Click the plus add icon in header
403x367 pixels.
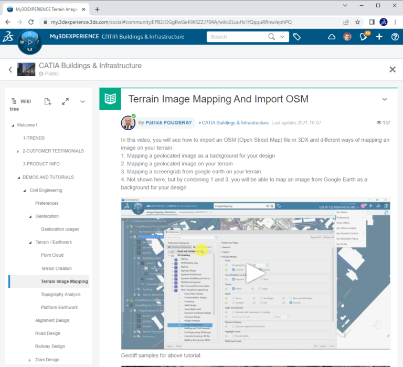coord(379,37)
